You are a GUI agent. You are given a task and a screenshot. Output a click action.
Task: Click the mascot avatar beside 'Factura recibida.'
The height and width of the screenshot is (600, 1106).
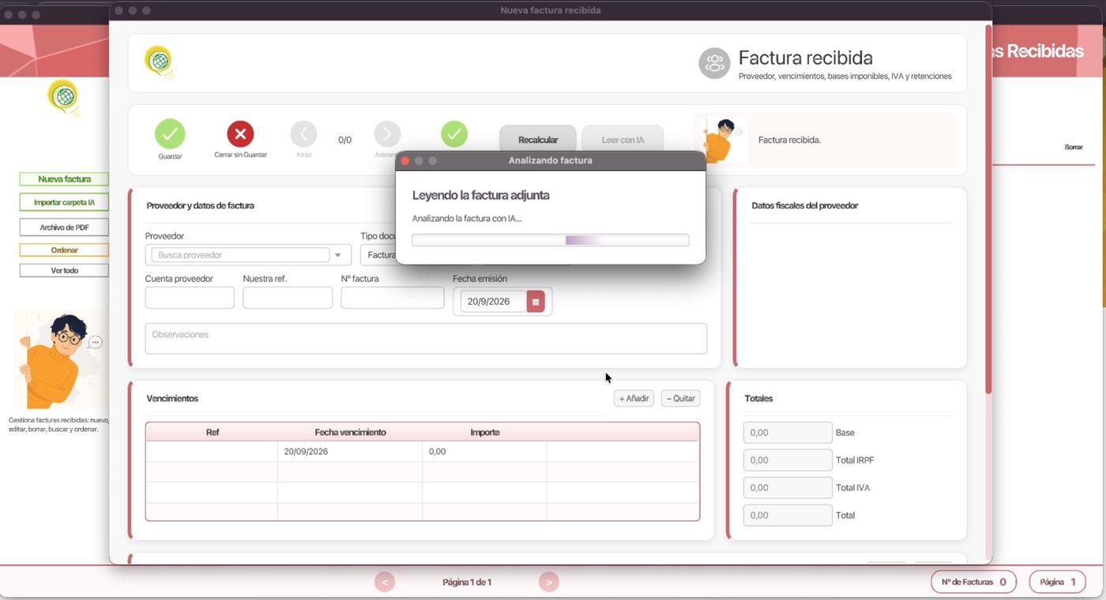click(721, 140)
